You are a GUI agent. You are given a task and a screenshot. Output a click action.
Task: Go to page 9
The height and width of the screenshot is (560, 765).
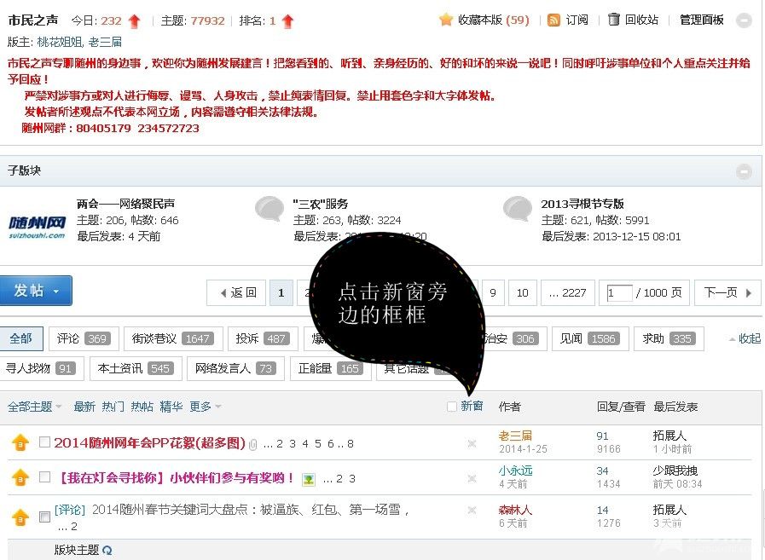coord(493,292)
